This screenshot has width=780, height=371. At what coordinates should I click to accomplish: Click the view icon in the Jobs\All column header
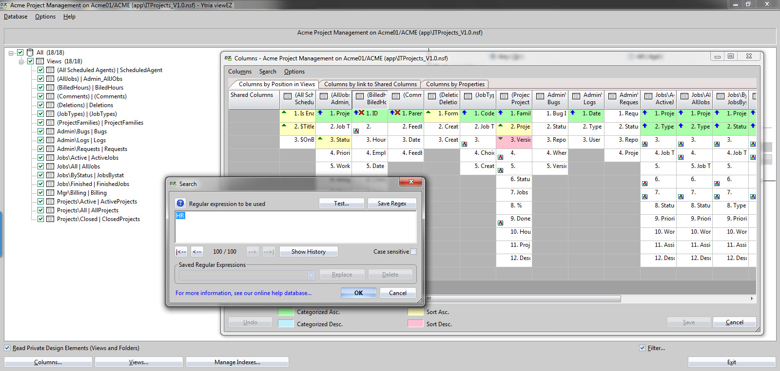click(684, 96)
